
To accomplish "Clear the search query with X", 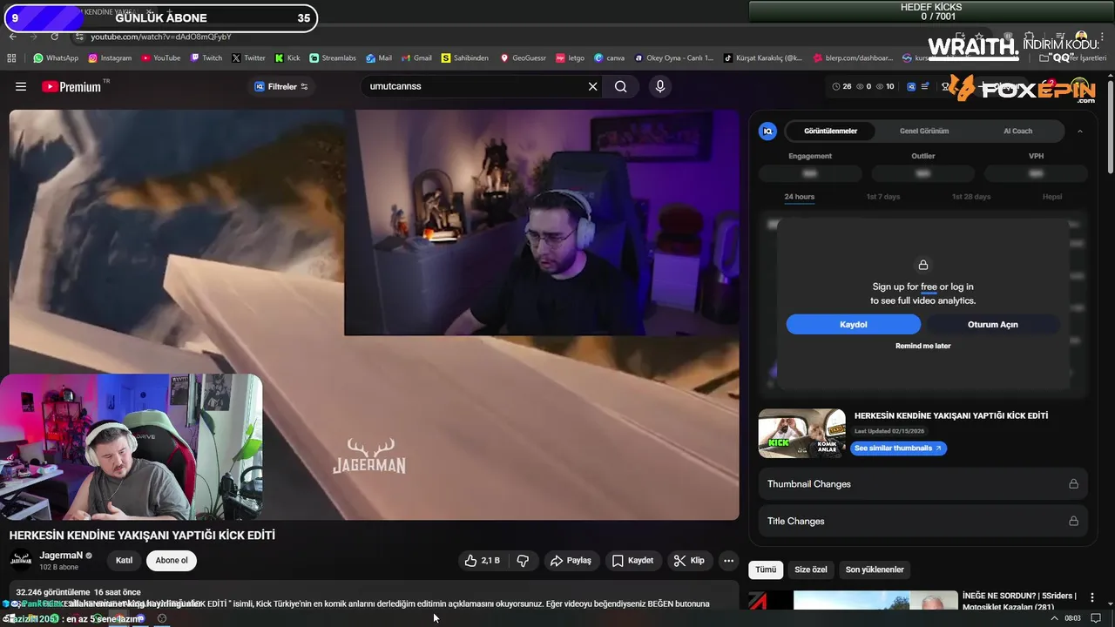I will tap(592, 86).
